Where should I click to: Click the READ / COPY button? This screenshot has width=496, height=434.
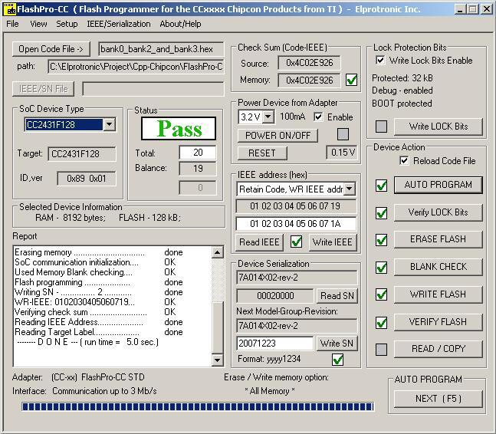439,349
